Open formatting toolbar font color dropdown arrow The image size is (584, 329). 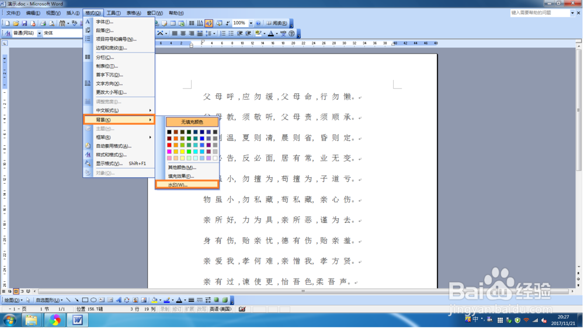277,33
